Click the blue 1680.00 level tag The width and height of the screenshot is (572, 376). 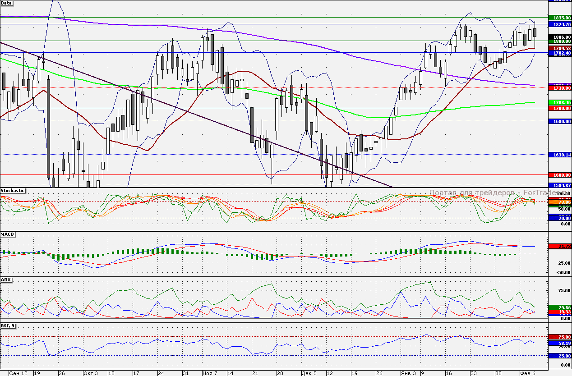(x=559, y=121)
